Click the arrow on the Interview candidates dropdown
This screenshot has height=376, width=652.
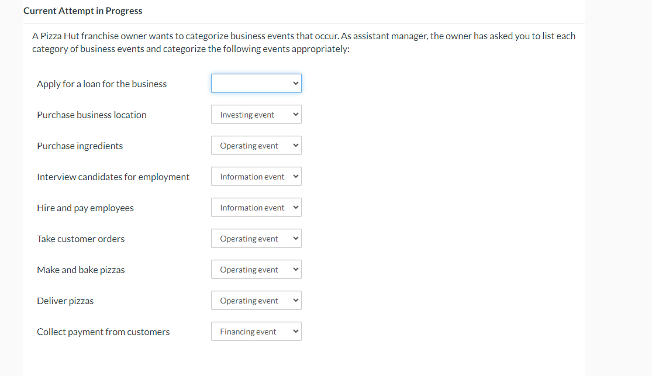pyautogui.click(x=295, y=176)
